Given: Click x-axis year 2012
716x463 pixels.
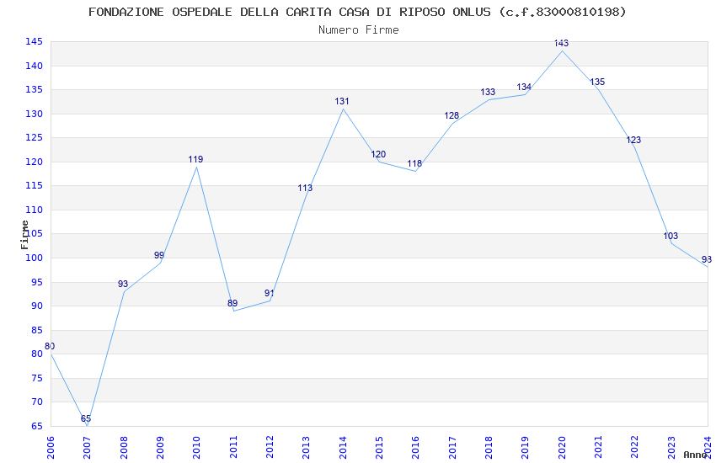Looking at the screenshot, I should [x=270, y=447].
